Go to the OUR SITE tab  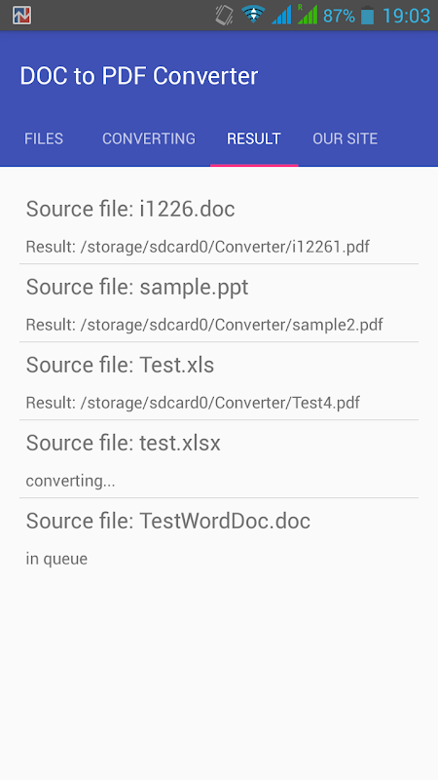(345, 139)
